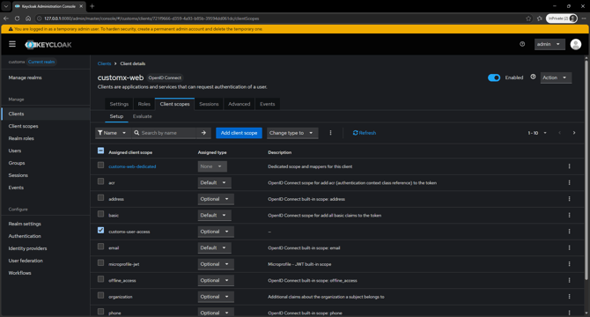
Task: Switch to the Events tab
Action: pyautogui.click(x=267, y=104)
